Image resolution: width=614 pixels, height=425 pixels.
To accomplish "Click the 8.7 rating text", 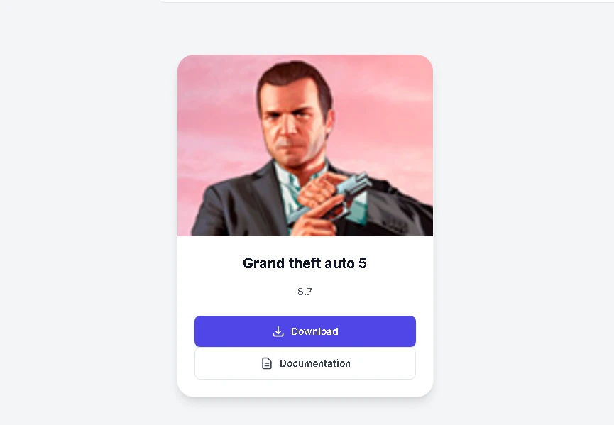I will point(305,292).
